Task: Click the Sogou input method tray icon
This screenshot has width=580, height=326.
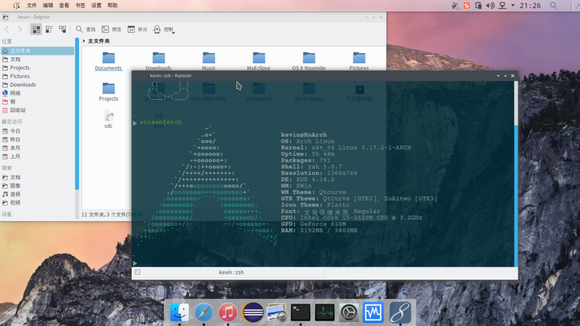Action: coord(466,6)
